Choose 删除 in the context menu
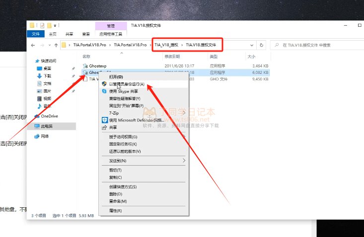This screenshot has height=237, width=364. coord(115,194)
